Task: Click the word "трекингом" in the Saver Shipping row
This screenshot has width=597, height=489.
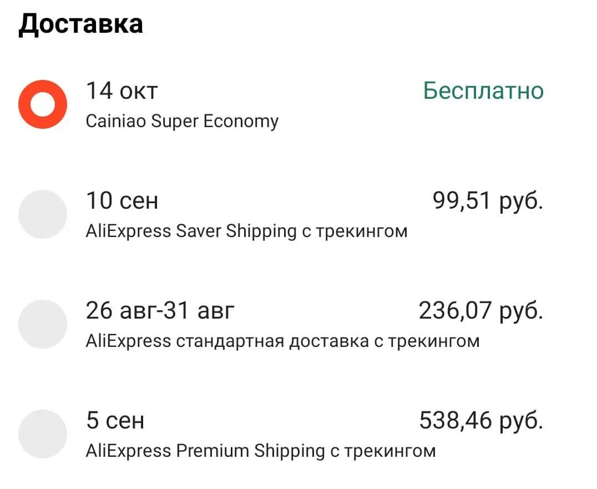Action: click(x=362, y=231)
